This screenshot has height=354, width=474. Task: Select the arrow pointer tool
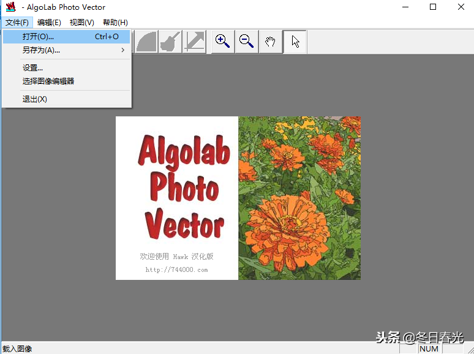(x=295, y=42)
